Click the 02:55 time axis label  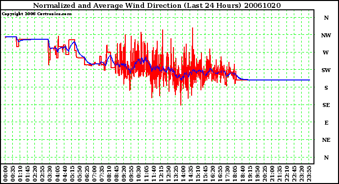42,174
